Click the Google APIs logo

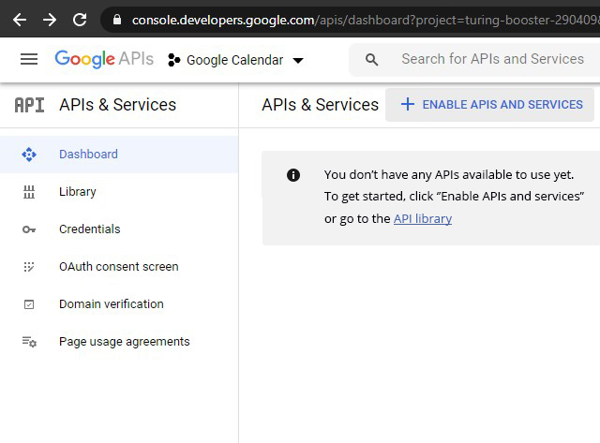coord(104,59)
